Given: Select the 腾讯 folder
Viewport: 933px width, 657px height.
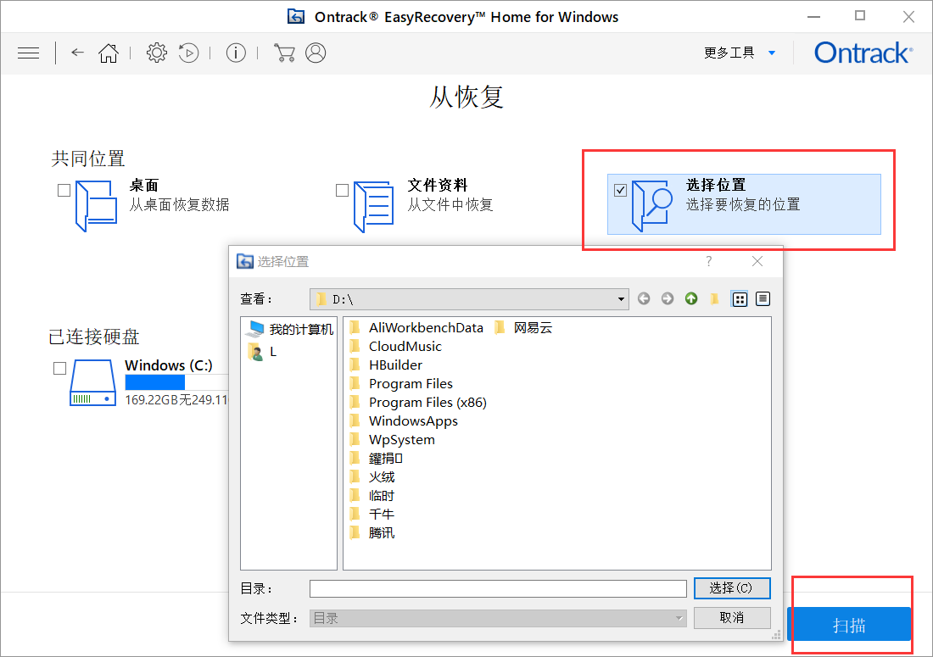Looking at the screenshot, I should (x=372, y=532).
